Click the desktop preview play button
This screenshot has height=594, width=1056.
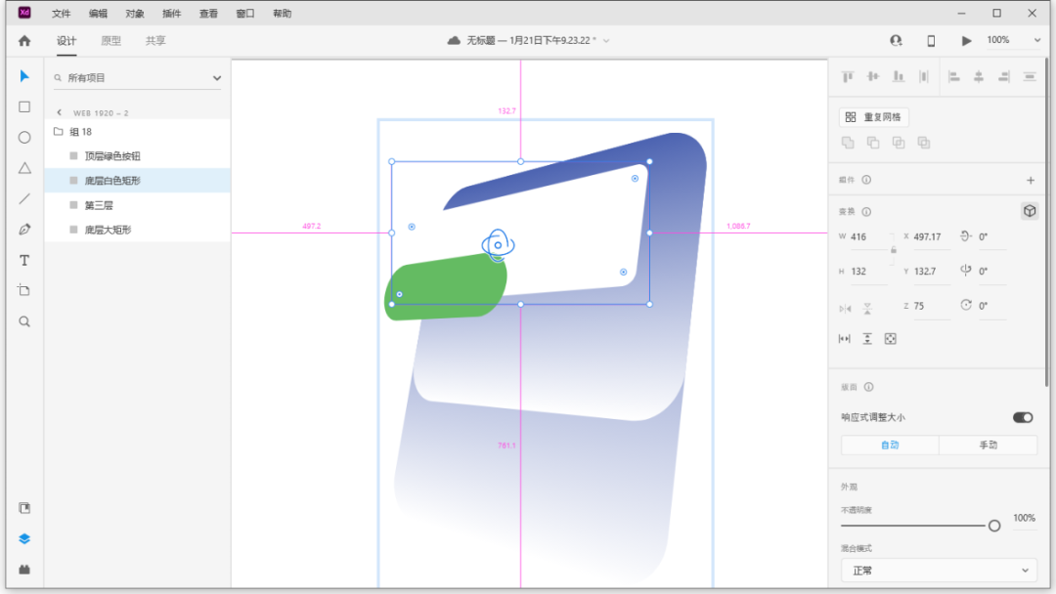[x=967, y=41]
